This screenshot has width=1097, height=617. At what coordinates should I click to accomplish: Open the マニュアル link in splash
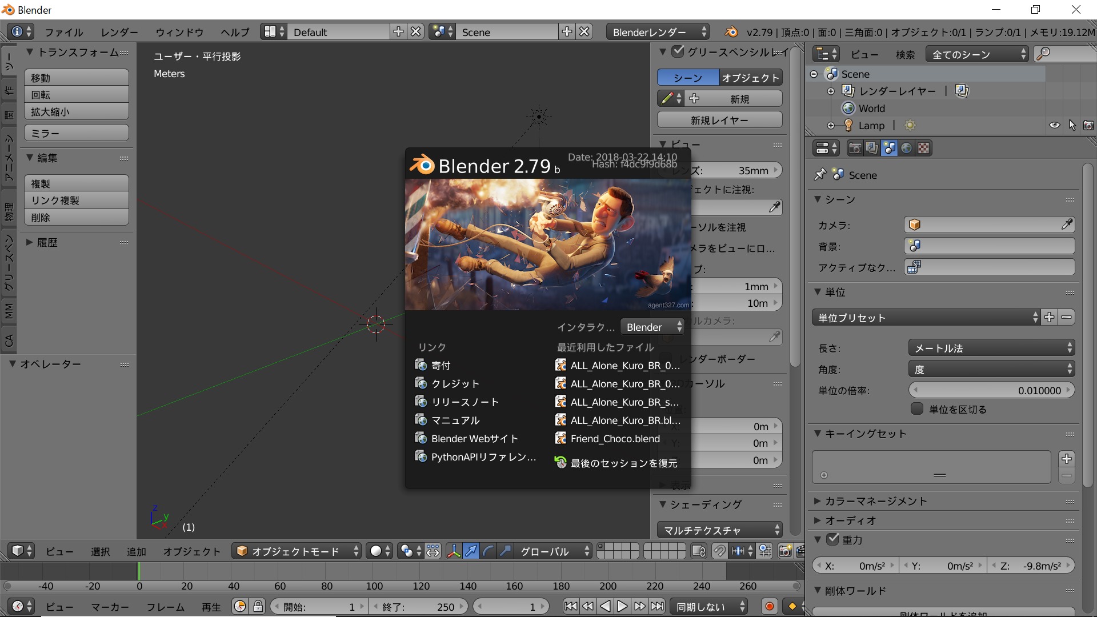pyautogui.click(x=455, y=420)
